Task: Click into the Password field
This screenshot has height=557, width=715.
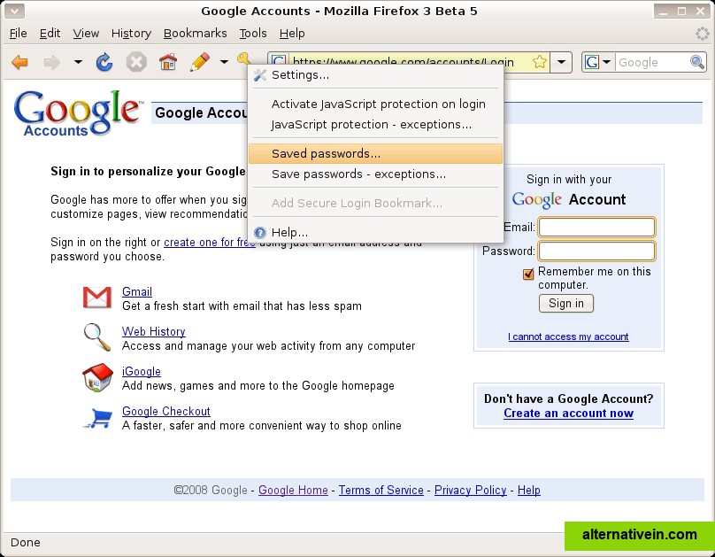Action: click(x=596, y=251)
